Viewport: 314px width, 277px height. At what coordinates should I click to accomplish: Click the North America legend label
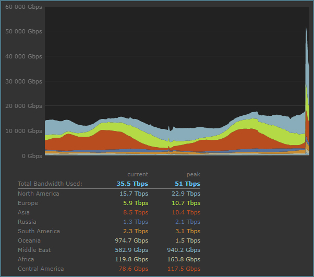(39, 194)
